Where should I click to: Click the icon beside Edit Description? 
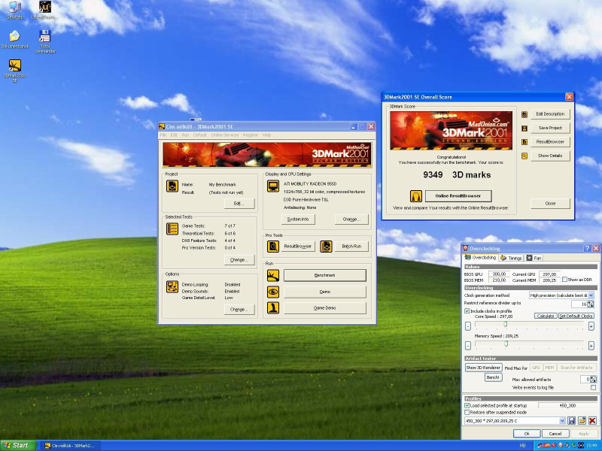pos(524,114)
